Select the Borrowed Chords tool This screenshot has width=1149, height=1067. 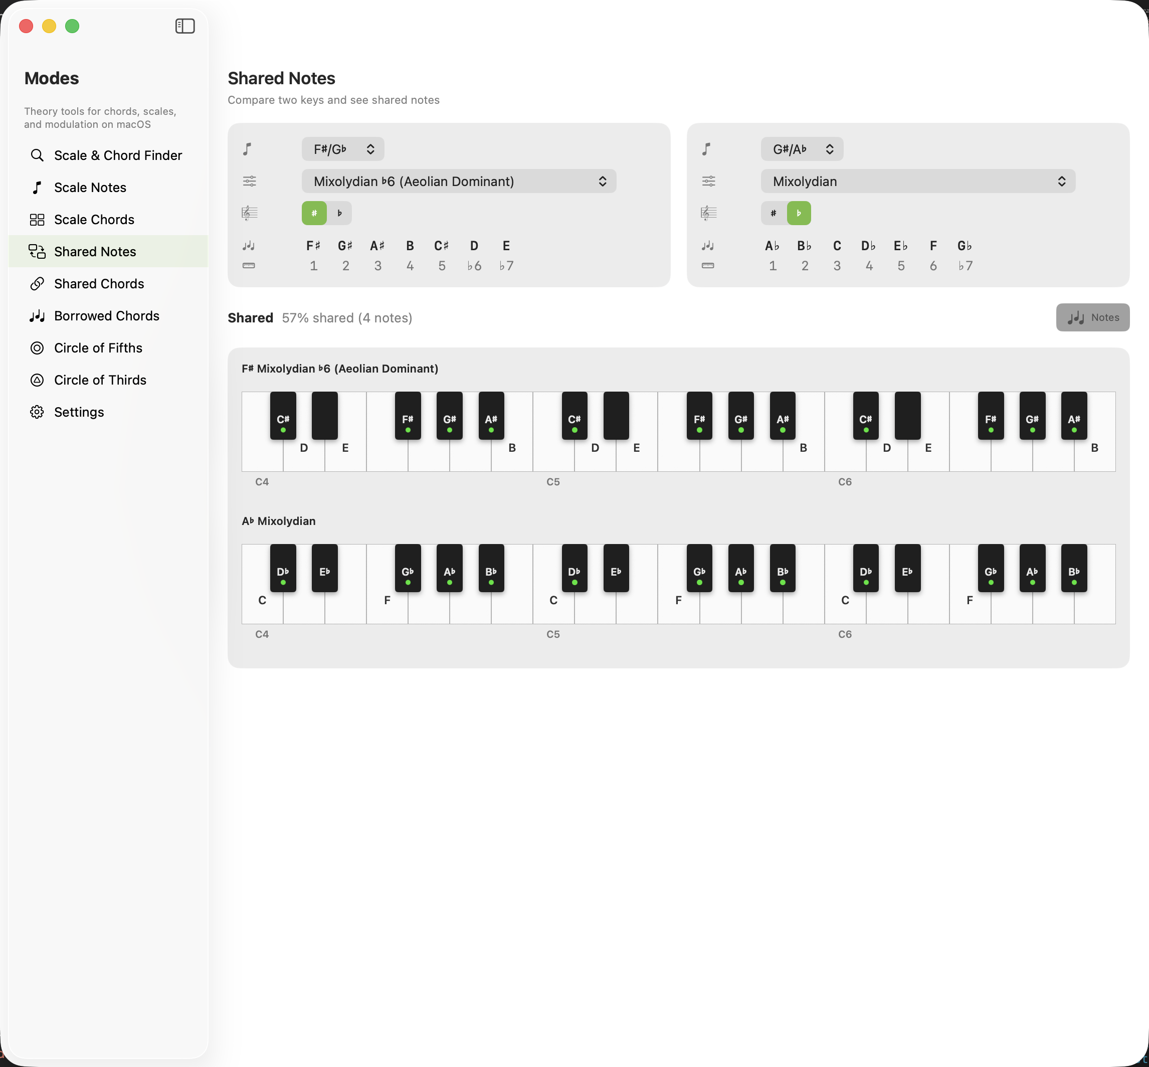click(x=106, y=316)
